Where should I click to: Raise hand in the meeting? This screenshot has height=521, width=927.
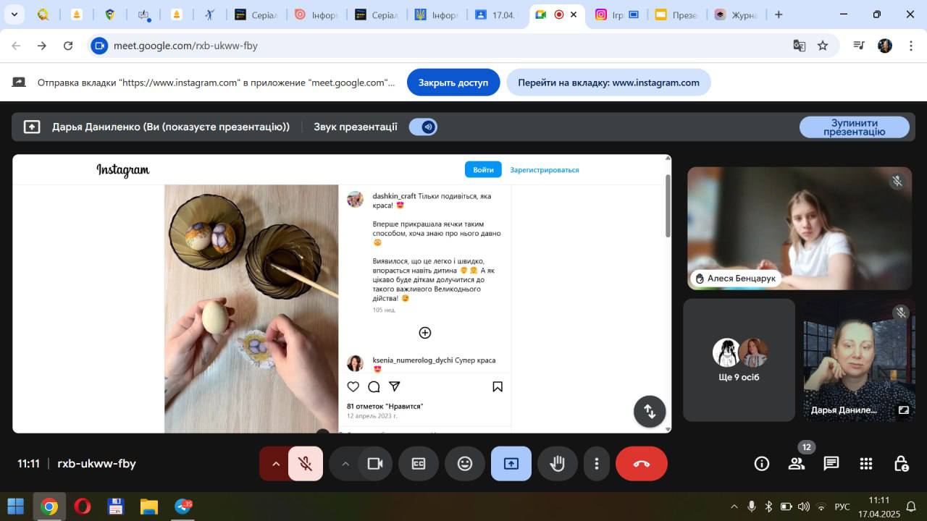click(557, 464)
